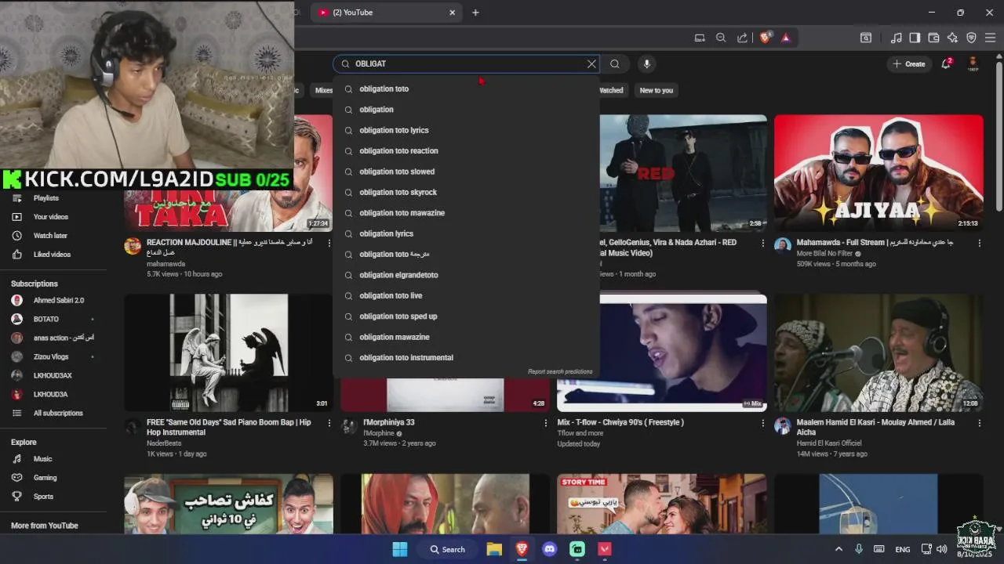1004x564 pixels.
Task: Open Brave Leo AI sparkle icon
Action: click(952, 38)
